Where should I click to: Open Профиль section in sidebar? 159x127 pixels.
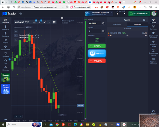[5, 35]
